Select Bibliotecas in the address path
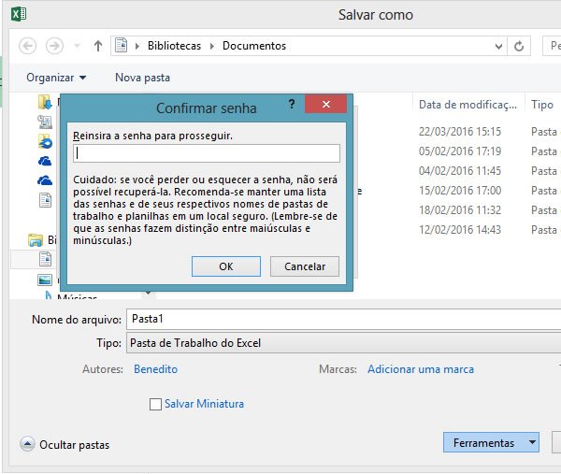 coord(174,46)
